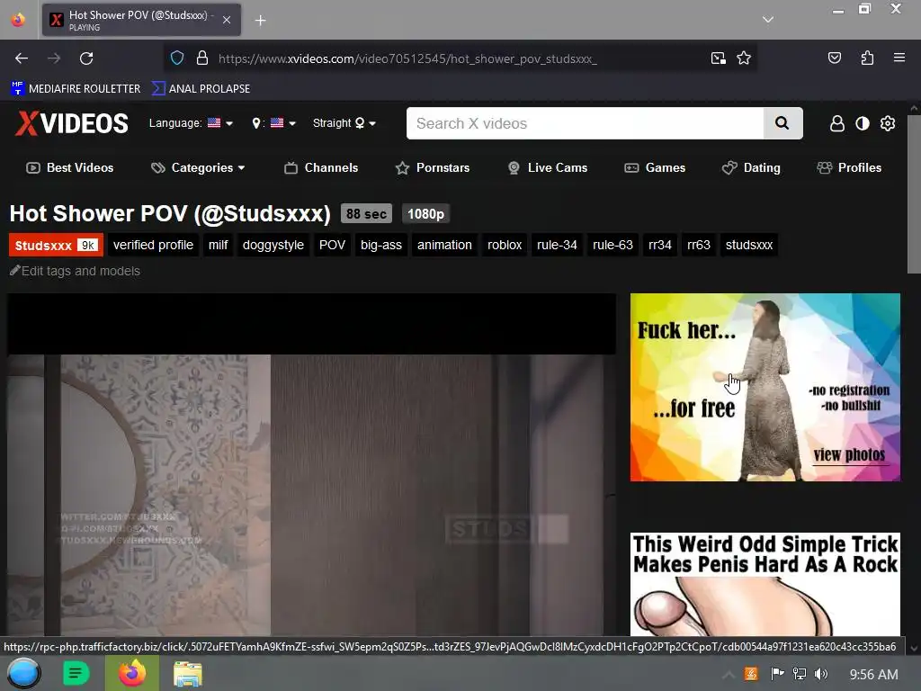The image size is (921, 691).
Task: Click the address bar URL
Action: pyautogui.click(x=407, y=58)
